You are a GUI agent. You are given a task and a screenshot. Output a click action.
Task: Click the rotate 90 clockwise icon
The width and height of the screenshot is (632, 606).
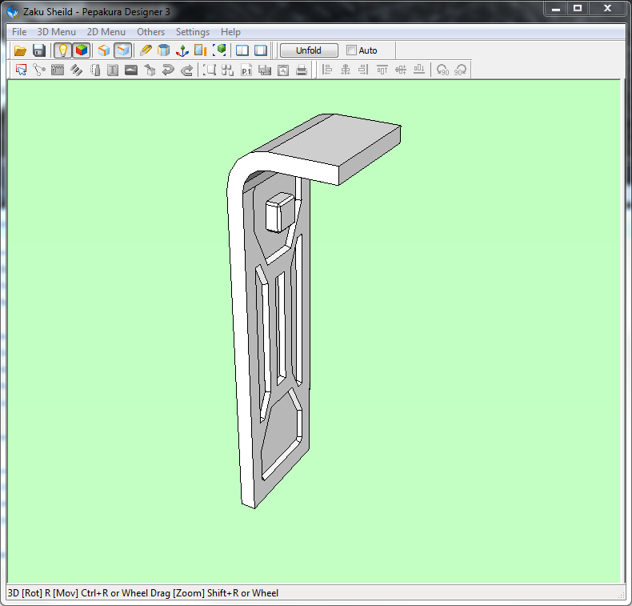[x=460, y=70]
